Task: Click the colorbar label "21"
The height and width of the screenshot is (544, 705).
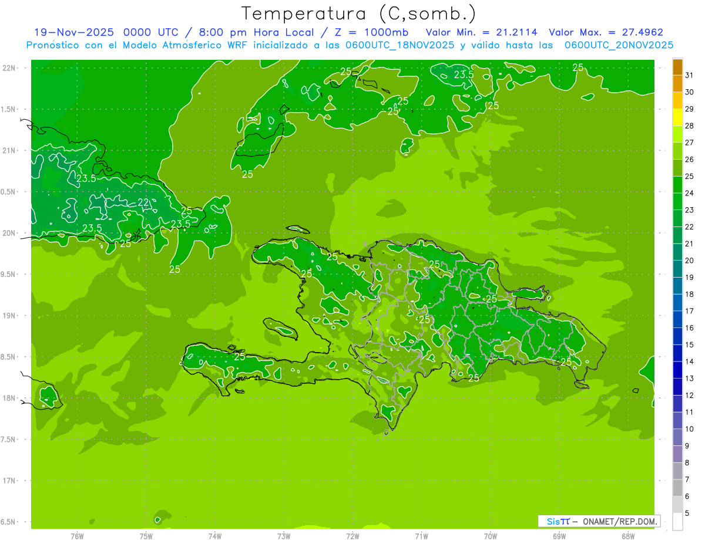Action: pos(690,244)
